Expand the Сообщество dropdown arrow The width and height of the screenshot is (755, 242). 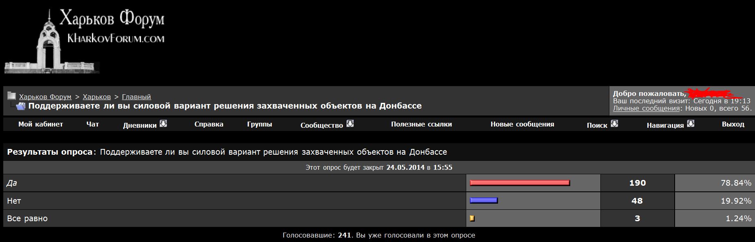[350, 124]
